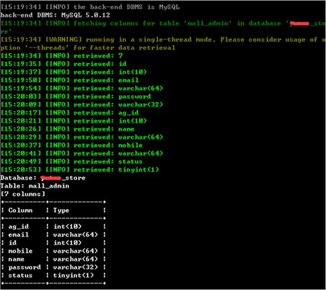This screenshot has width=326, height=290.
Task: Select the 'retrieved: password' log entry
Action: (x=76, y=96)
